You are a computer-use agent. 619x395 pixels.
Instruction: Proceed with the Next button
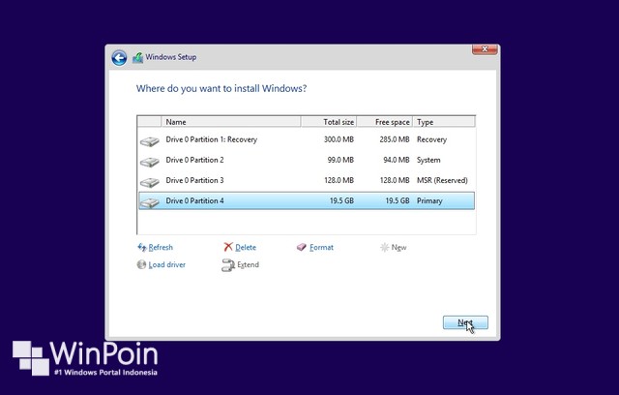click(465, 322)
